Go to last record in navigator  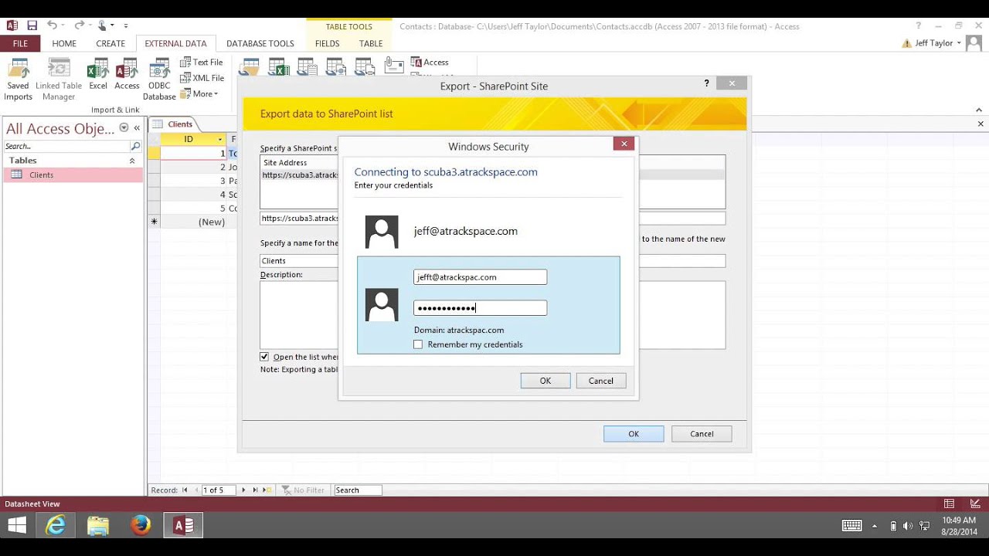tap(256, 490)
